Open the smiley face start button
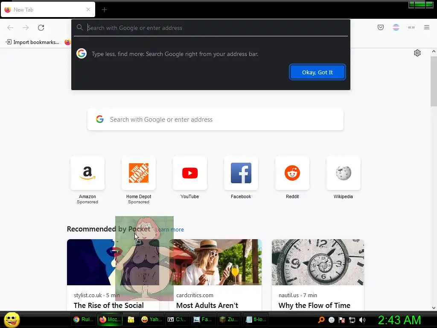Image resolution: width=437 pixels, height=328 pixels. click(x=12, y=319)
